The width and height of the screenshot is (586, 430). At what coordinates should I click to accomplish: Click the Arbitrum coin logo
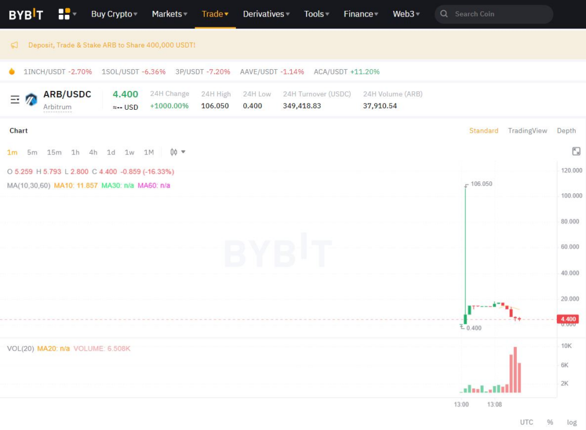click(31, 100)
